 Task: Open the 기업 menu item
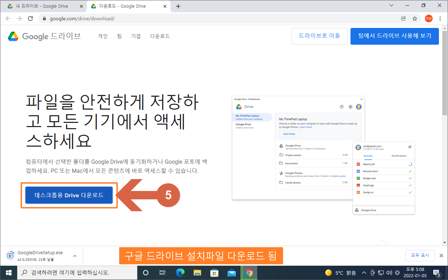click(136, 36)
